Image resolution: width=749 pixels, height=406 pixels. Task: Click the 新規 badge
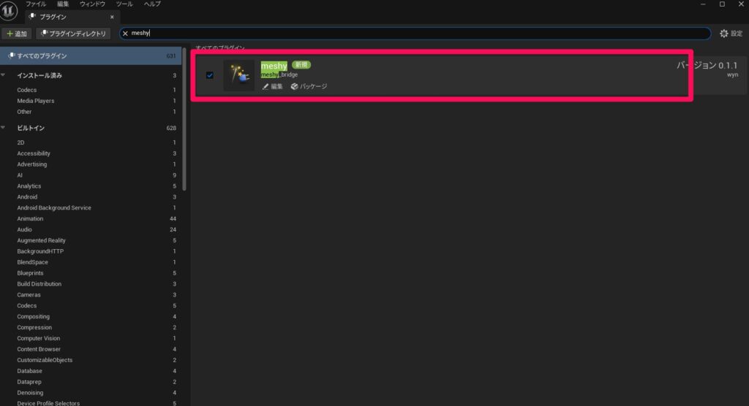[x=301, y=65]
